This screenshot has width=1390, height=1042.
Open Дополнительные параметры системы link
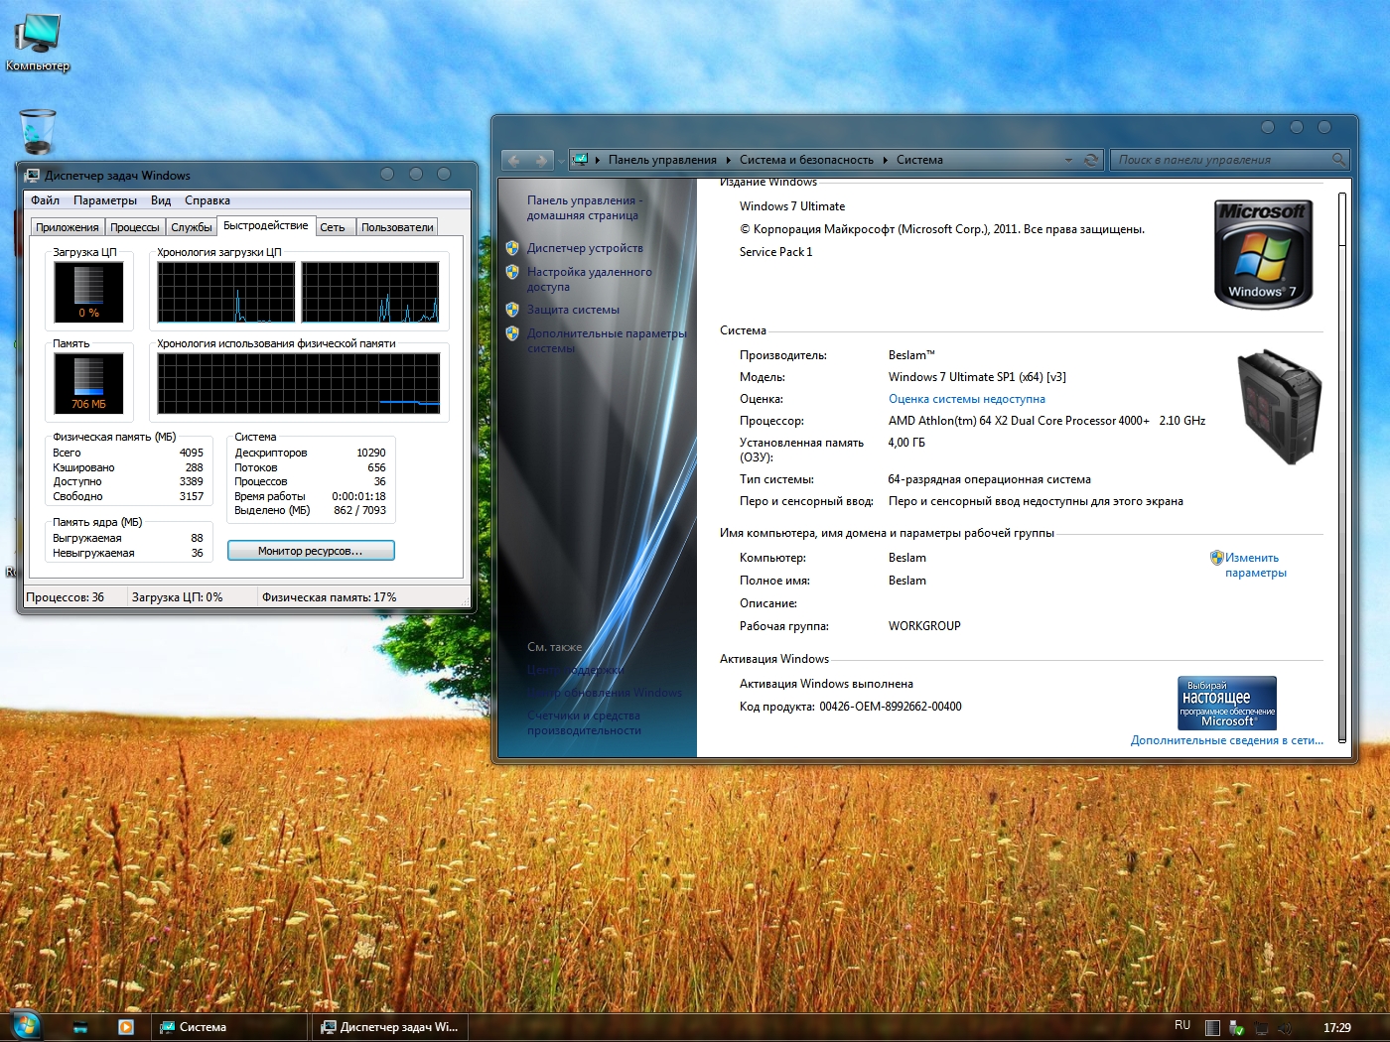tap(607, 340)
